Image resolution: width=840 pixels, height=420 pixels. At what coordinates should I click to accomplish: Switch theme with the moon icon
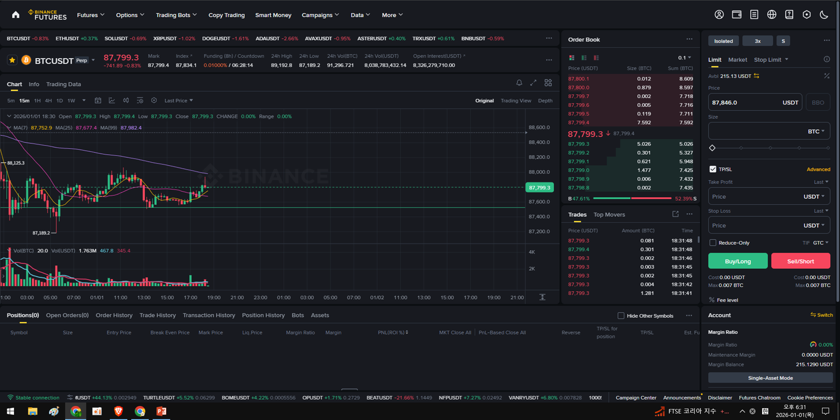click(x=824, y=15)
